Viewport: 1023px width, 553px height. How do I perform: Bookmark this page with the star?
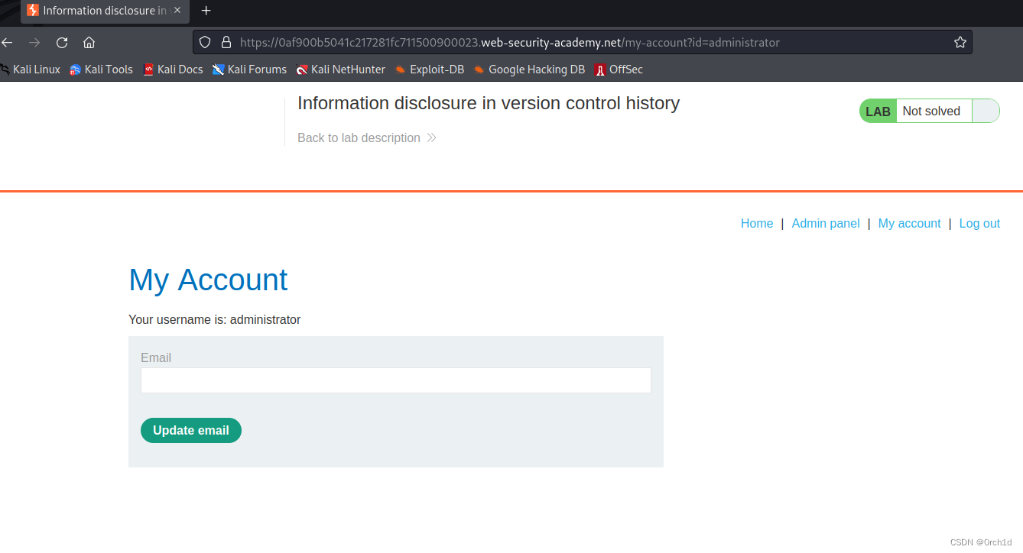(960, 43)
